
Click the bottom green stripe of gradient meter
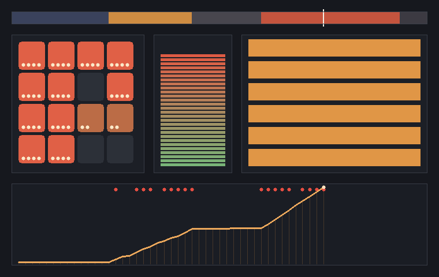pos(193,165)
